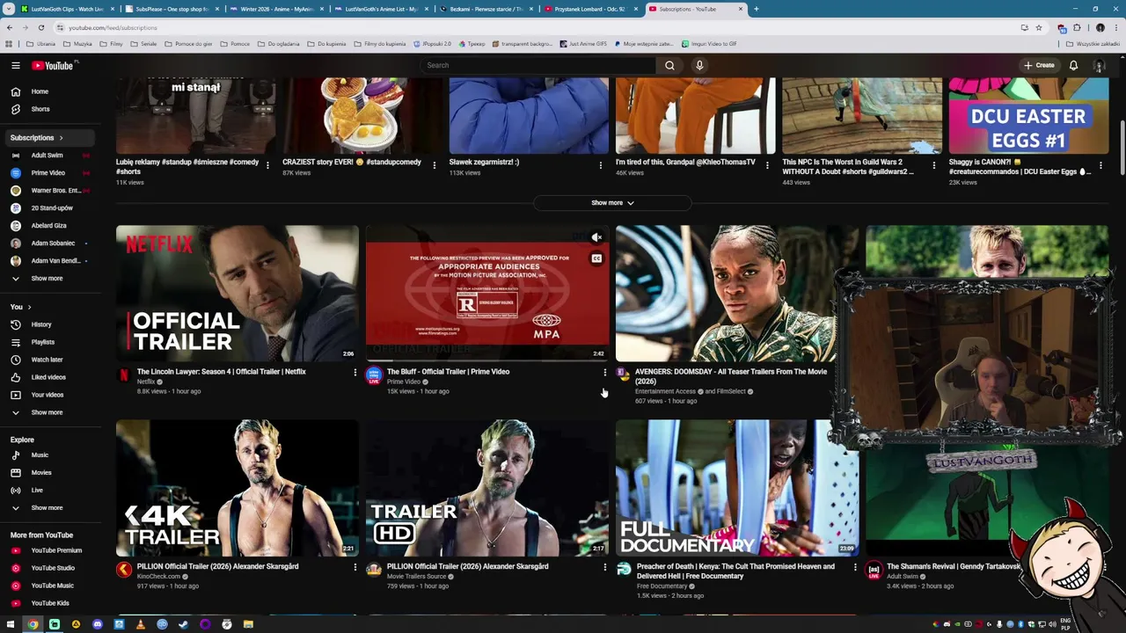Switch to Przystanek Lombard tab
1126x633 pixels.
[x=590, y=9]
